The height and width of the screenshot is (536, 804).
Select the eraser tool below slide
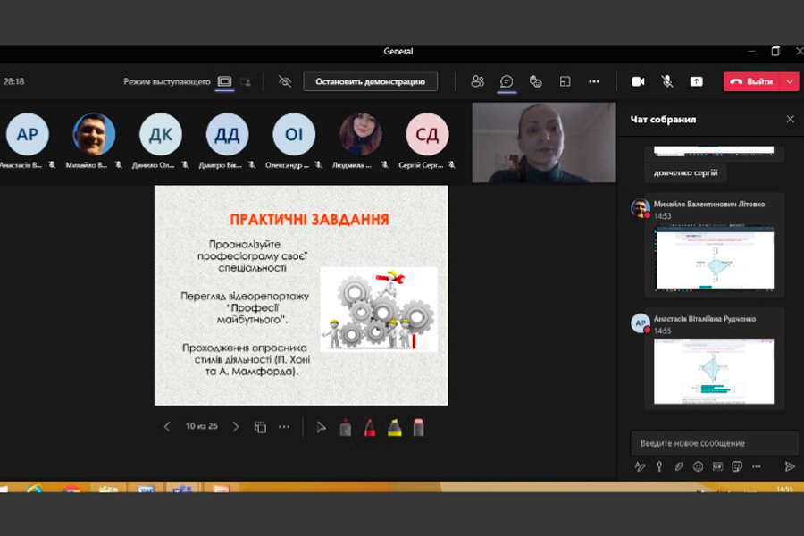click(418, 427)
